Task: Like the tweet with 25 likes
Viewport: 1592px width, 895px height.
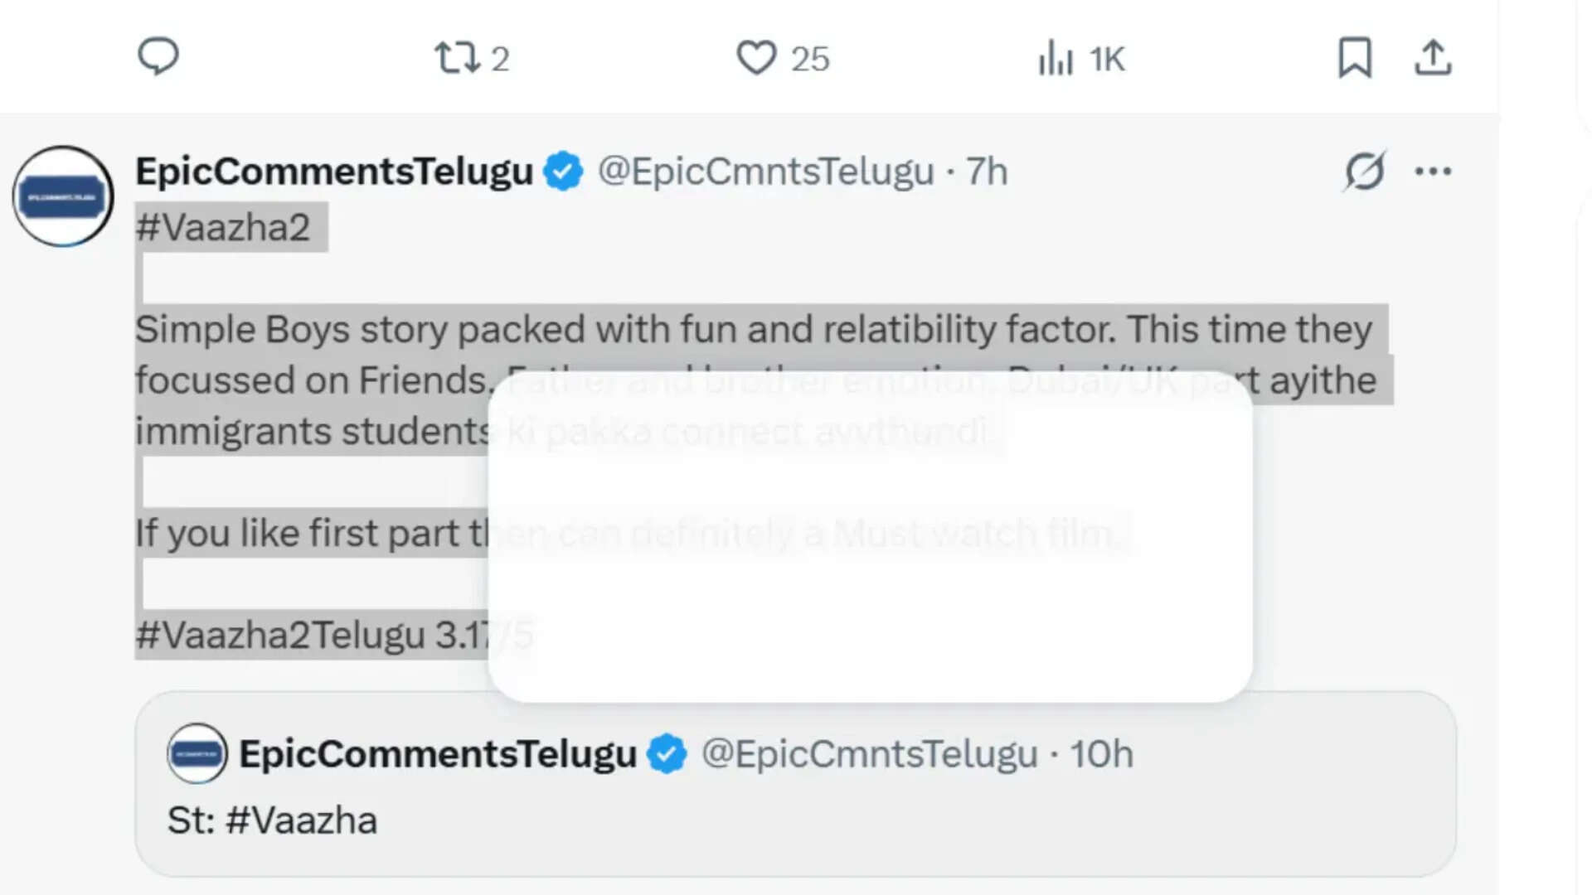Action: click(756, 58)
